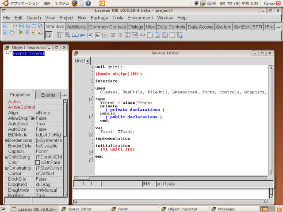Switch to Form1 in the taskbar
The image size is (283, 212).
134,209
